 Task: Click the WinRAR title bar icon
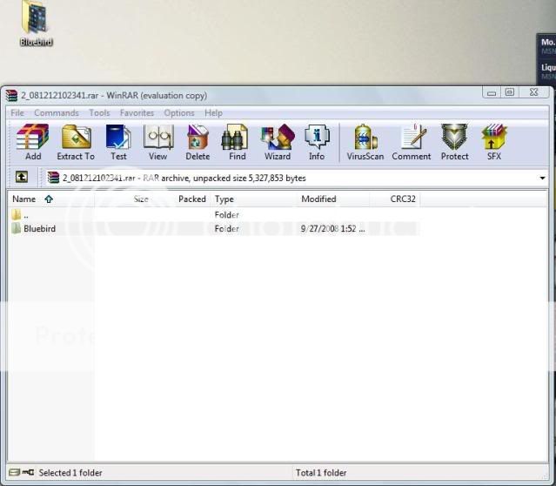[11, 96]
